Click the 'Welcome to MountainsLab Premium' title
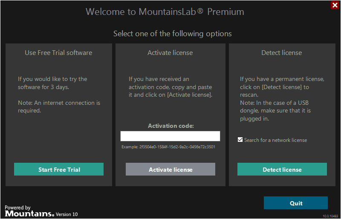This screenshot has height=219, width=341. [x=165, y=12]
